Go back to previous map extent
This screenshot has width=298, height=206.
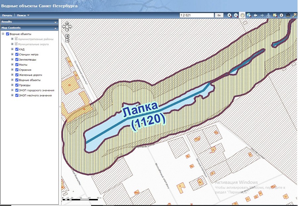(x=255, y=15)
